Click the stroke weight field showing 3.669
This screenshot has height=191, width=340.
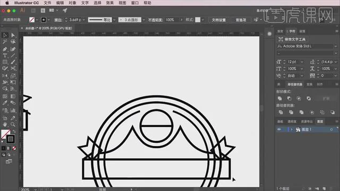[x=75, y=20]
